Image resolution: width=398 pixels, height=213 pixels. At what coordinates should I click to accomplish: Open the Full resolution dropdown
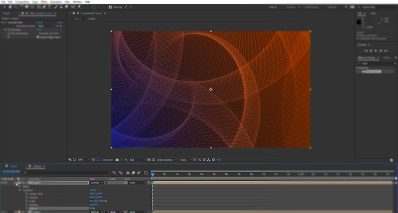(138, 160)
